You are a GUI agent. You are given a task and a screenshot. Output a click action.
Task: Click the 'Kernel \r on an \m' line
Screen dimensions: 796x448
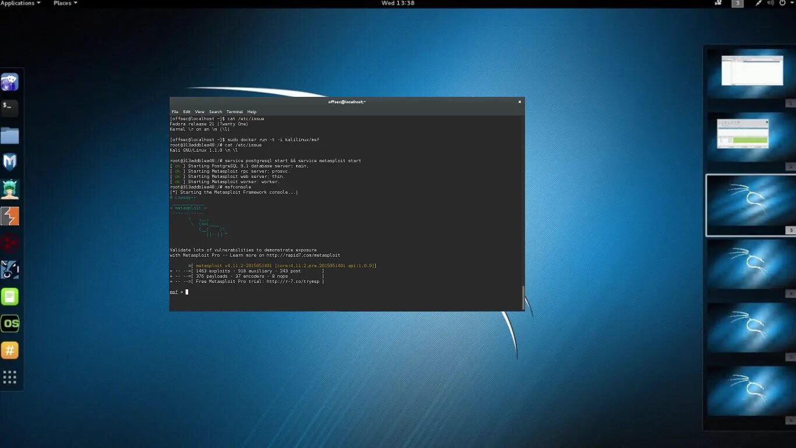[x=200, y=129]
